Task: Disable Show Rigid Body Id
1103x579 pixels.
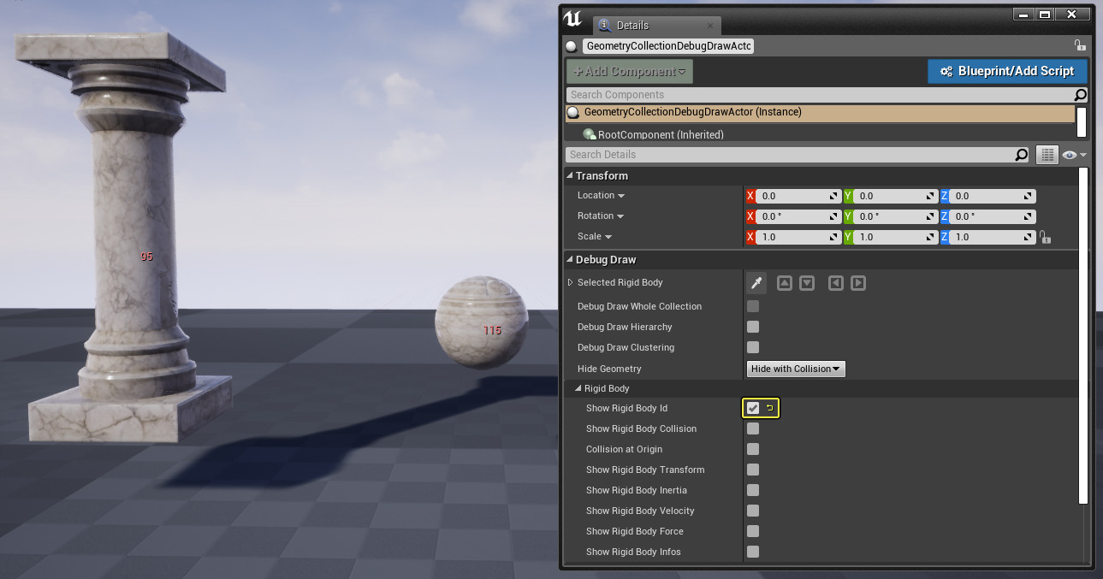Action: point(752,408)
